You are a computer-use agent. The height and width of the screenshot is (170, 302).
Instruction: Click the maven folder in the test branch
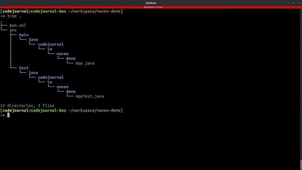(x=63, y=87)
